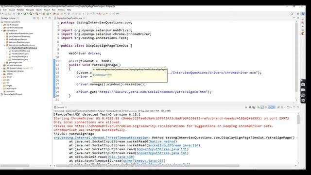Collapse src/test/java folder node
The width and height of the screenshot is (311, 175).
[x=2, y=31]
